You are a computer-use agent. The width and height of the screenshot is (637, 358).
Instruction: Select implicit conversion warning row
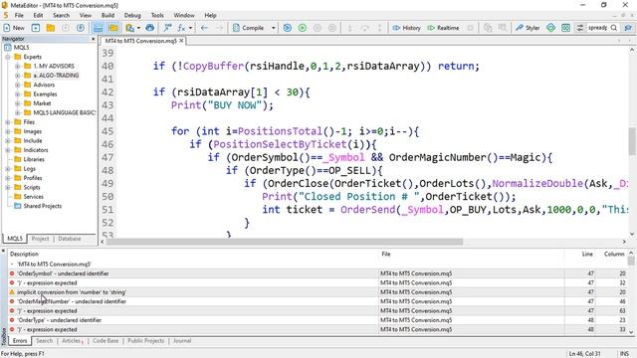[318, 292]
